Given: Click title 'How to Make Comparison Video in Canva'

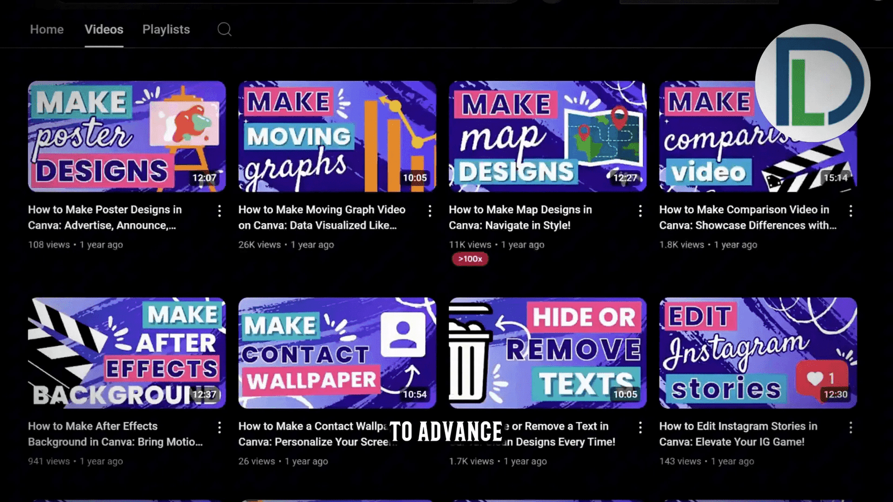Looking at the screenshot, I should [748, 218].
